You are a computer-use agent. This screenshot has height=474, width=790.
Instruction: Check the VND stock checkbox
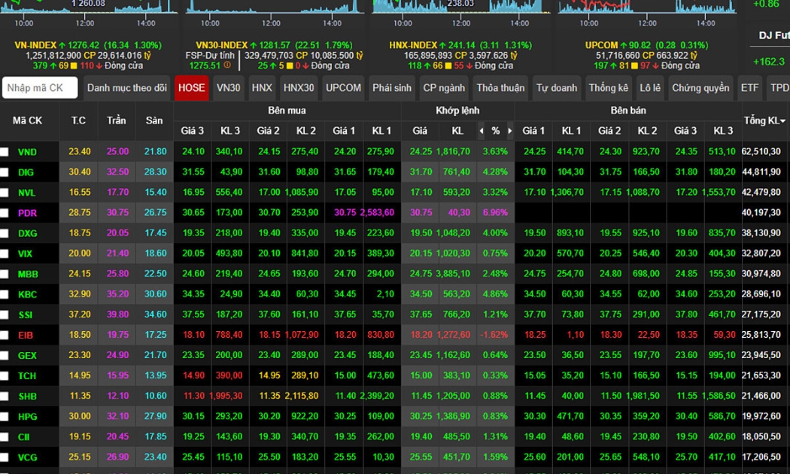[5, 152]
